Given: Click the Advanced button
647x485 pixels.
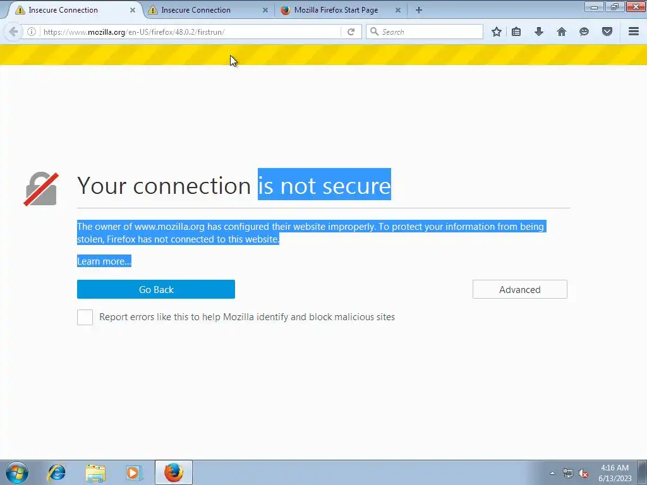Looking at the screenshot, I should (520, 289).
